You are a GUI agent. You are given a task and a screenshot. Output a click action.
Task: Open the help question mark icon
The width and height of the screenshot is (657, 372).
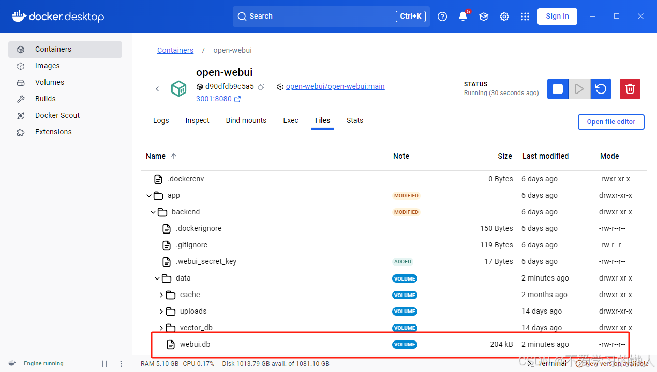[x=442, y=17]
